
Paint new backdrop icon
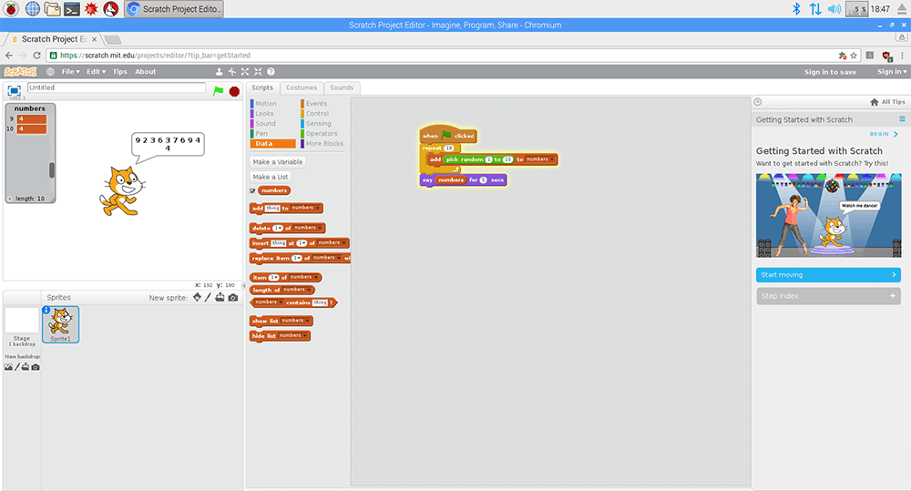16,366
